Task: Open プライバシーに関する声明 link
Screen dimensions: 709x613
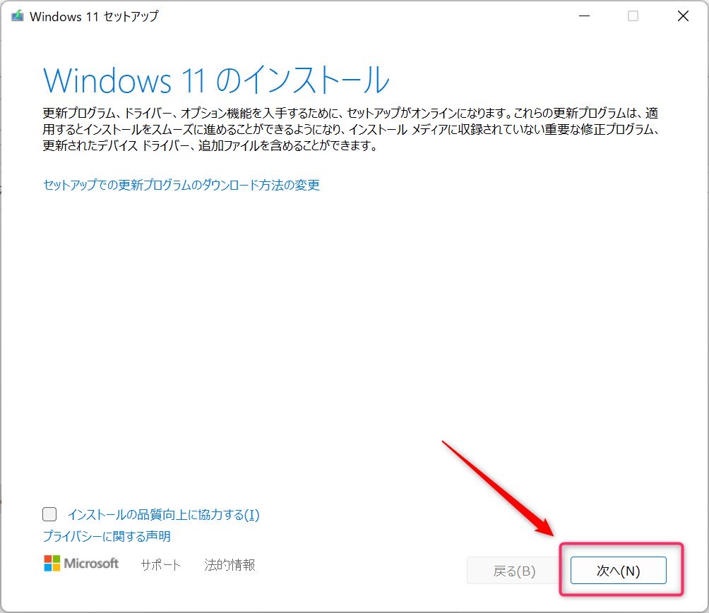Action: [107, 536]
